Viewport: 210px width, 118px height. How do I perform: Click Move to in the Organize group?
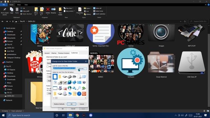pos(36,11)
